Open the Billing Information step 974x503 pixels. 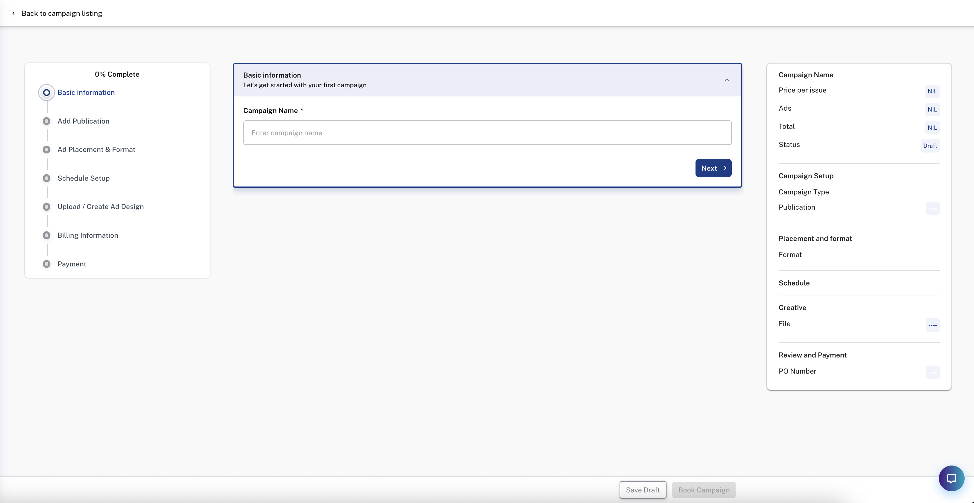88,235
